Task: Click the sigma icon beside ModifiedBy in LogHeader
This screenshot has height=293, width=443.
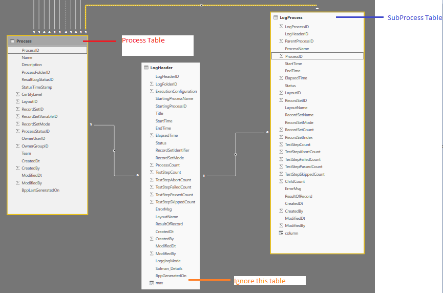Action: point(152,254)
